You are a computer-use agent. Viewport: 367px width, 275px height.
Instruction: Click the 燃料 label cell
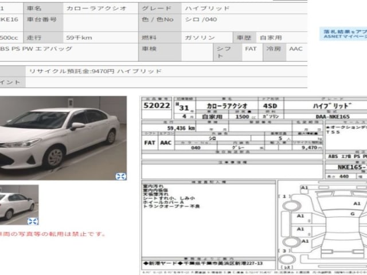point(159,37)
